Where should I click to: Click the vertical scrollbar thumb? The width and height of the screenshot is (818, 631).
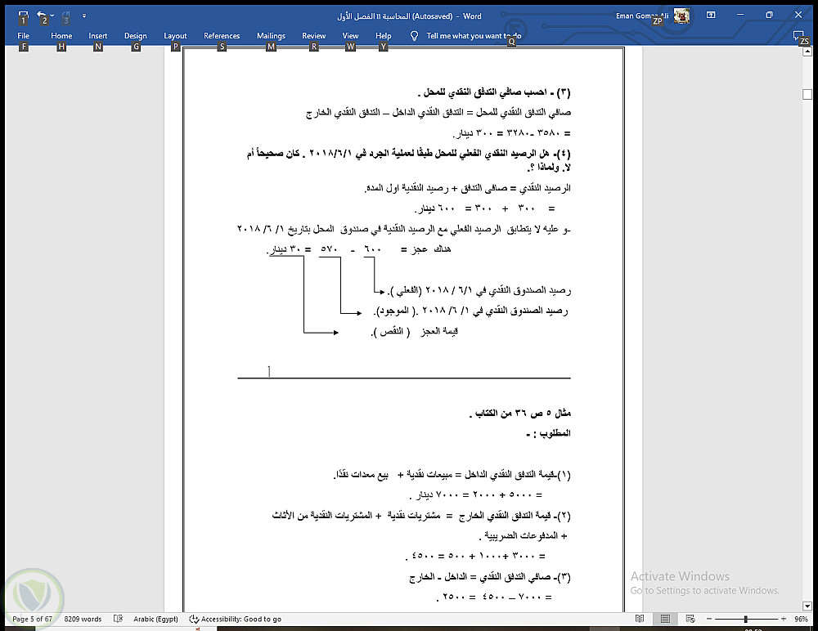(807, 94)
